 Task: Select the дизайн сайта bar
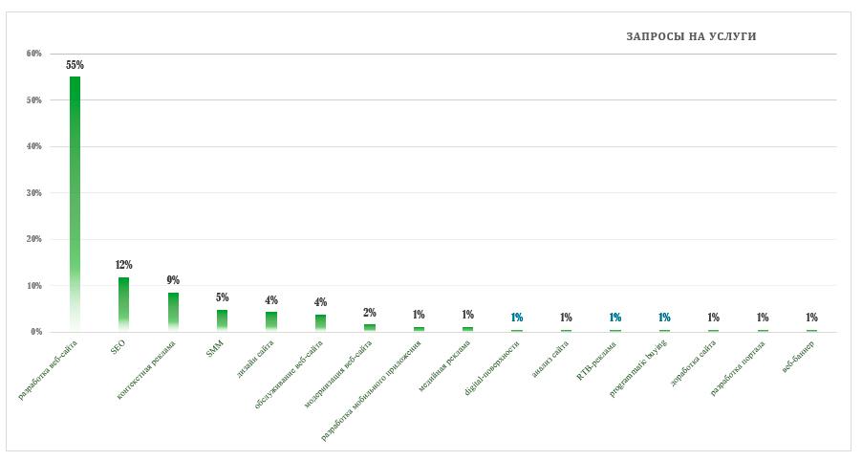271,321
